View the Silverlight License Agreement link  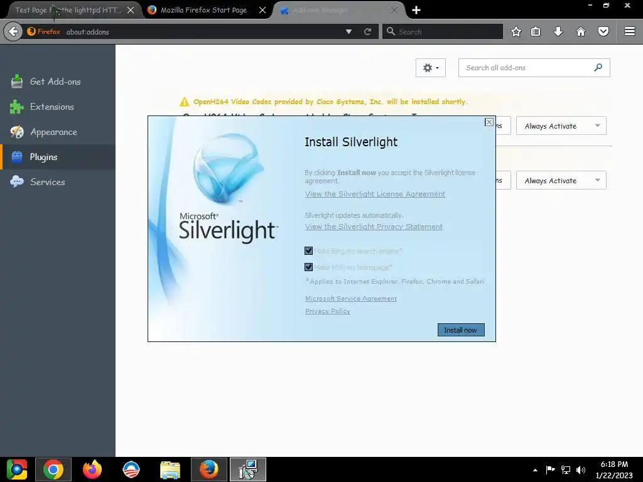tap(375, 194)
